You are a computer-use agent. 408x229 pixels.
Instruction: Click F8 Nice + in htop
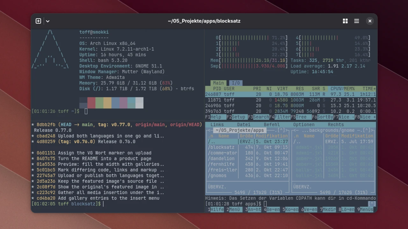pos(365,117)
